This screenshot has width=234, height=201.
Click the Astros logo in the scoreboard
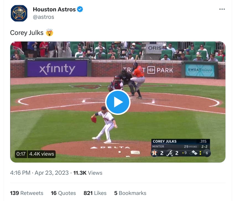tap(154, 153)
